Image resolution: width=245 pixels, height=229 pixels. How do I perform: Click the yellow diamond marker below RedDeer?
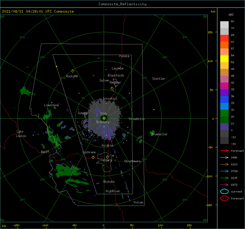pyautogui.click(x=112, y=88)
